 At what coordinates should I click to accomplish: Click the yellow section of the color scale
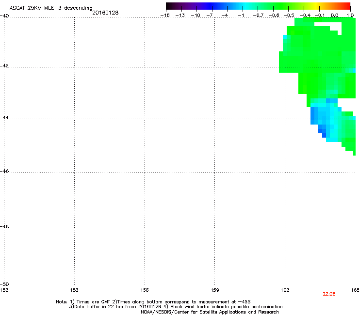click(x=315, y=6)
